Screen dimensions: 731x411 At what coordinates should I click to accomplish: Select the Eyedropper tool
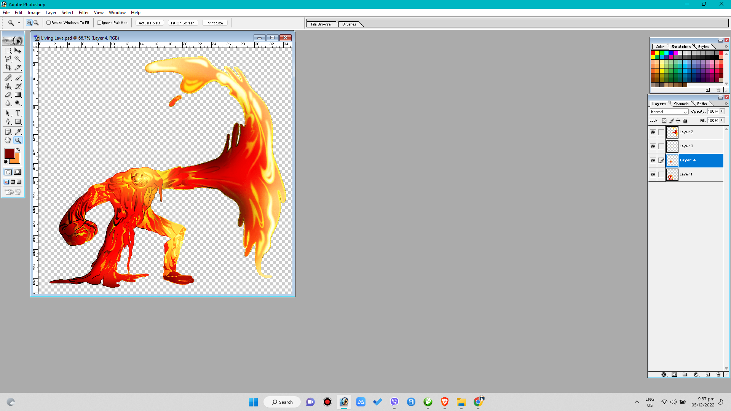(18, 132)
